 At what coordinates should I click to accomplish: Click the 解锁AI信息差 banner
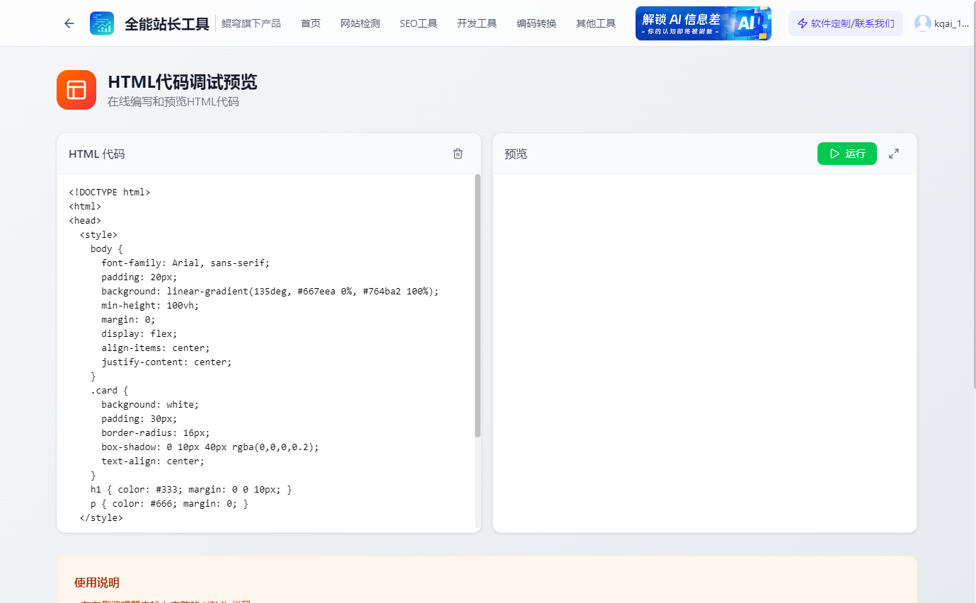pos(702,23)
